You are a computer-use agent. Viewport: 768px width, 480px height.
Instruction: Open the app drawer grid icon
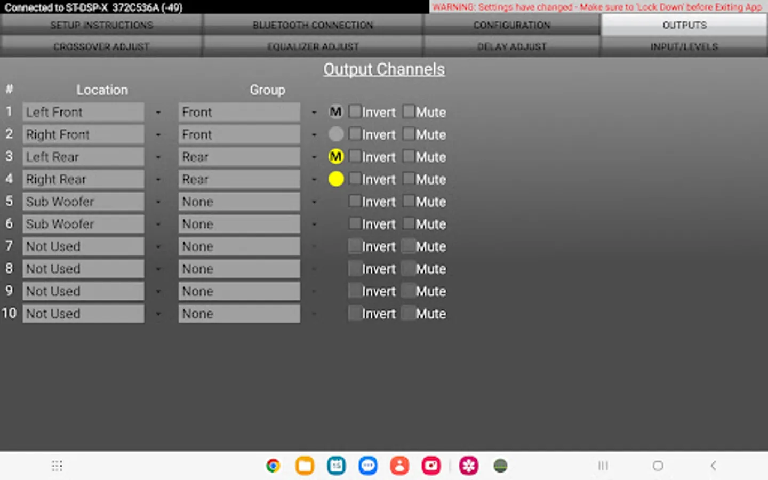(57, 466)
